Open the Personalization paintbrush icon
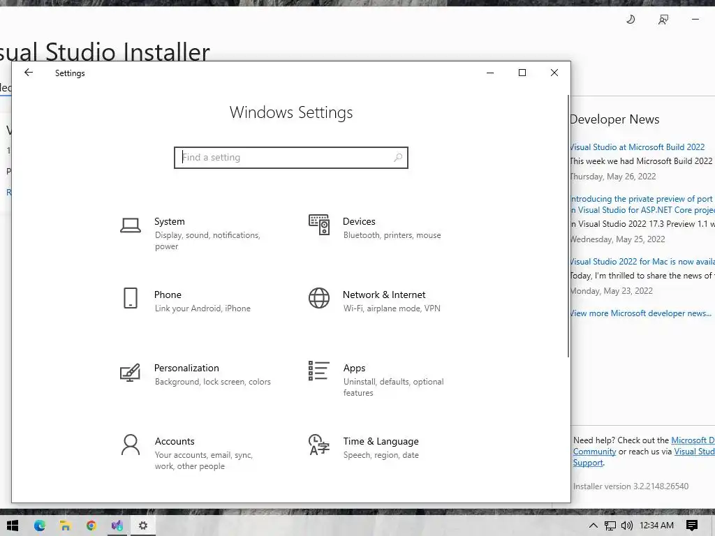 pos(131,373)
